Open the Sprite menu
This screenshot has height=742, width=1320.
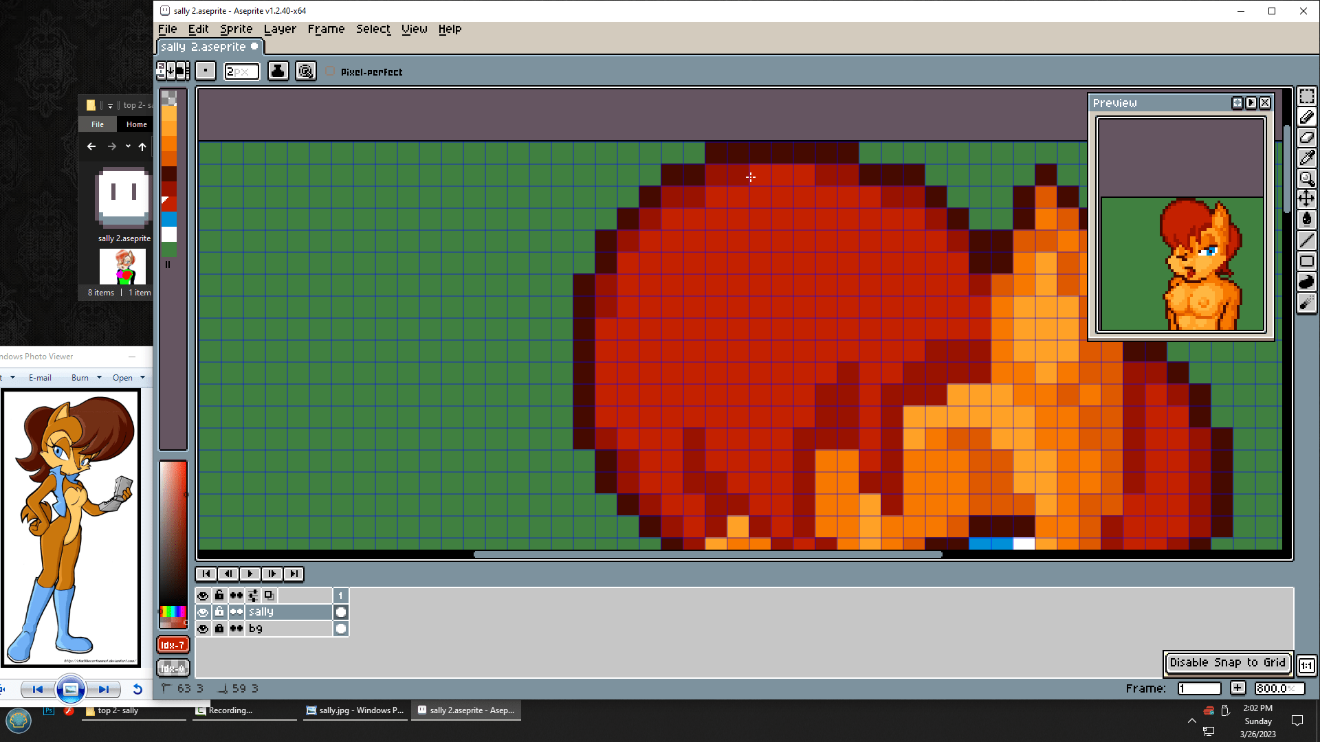236,29
